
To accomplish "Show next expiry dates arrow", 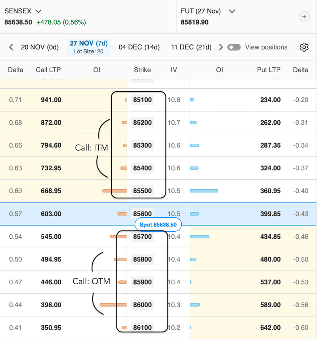I will 221,47.
